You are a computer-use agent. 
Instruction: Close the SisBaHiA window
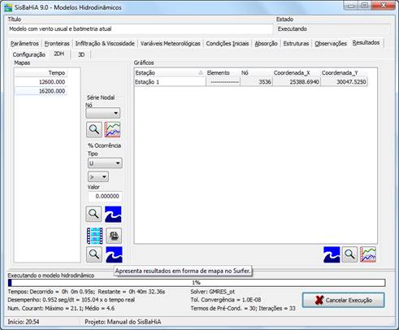click(383, 6)
